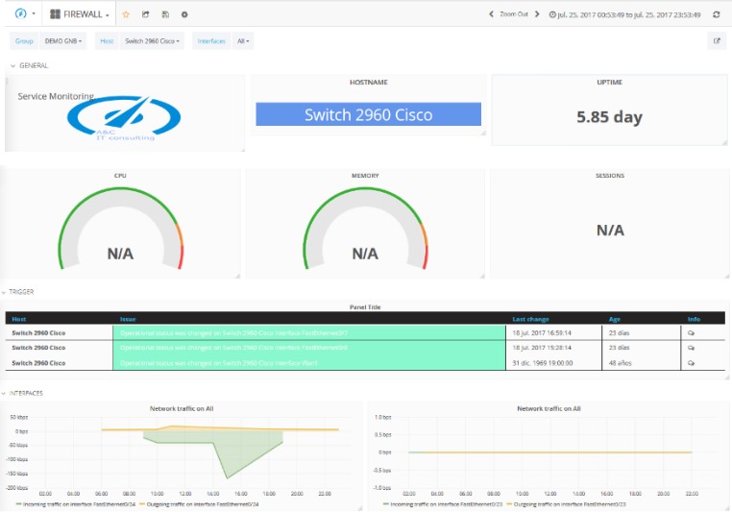Click the Info column header
732x512 pixels.
(x=694, y=319)
